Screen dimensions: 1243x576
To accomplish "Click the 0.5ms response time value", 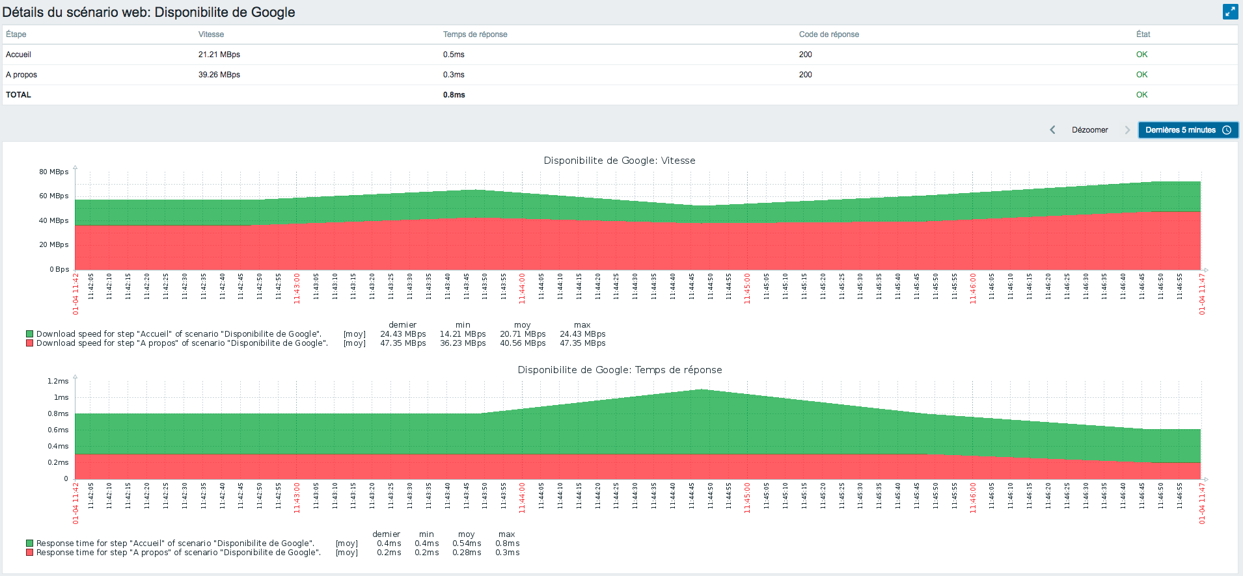I will [x=454, y=55].
